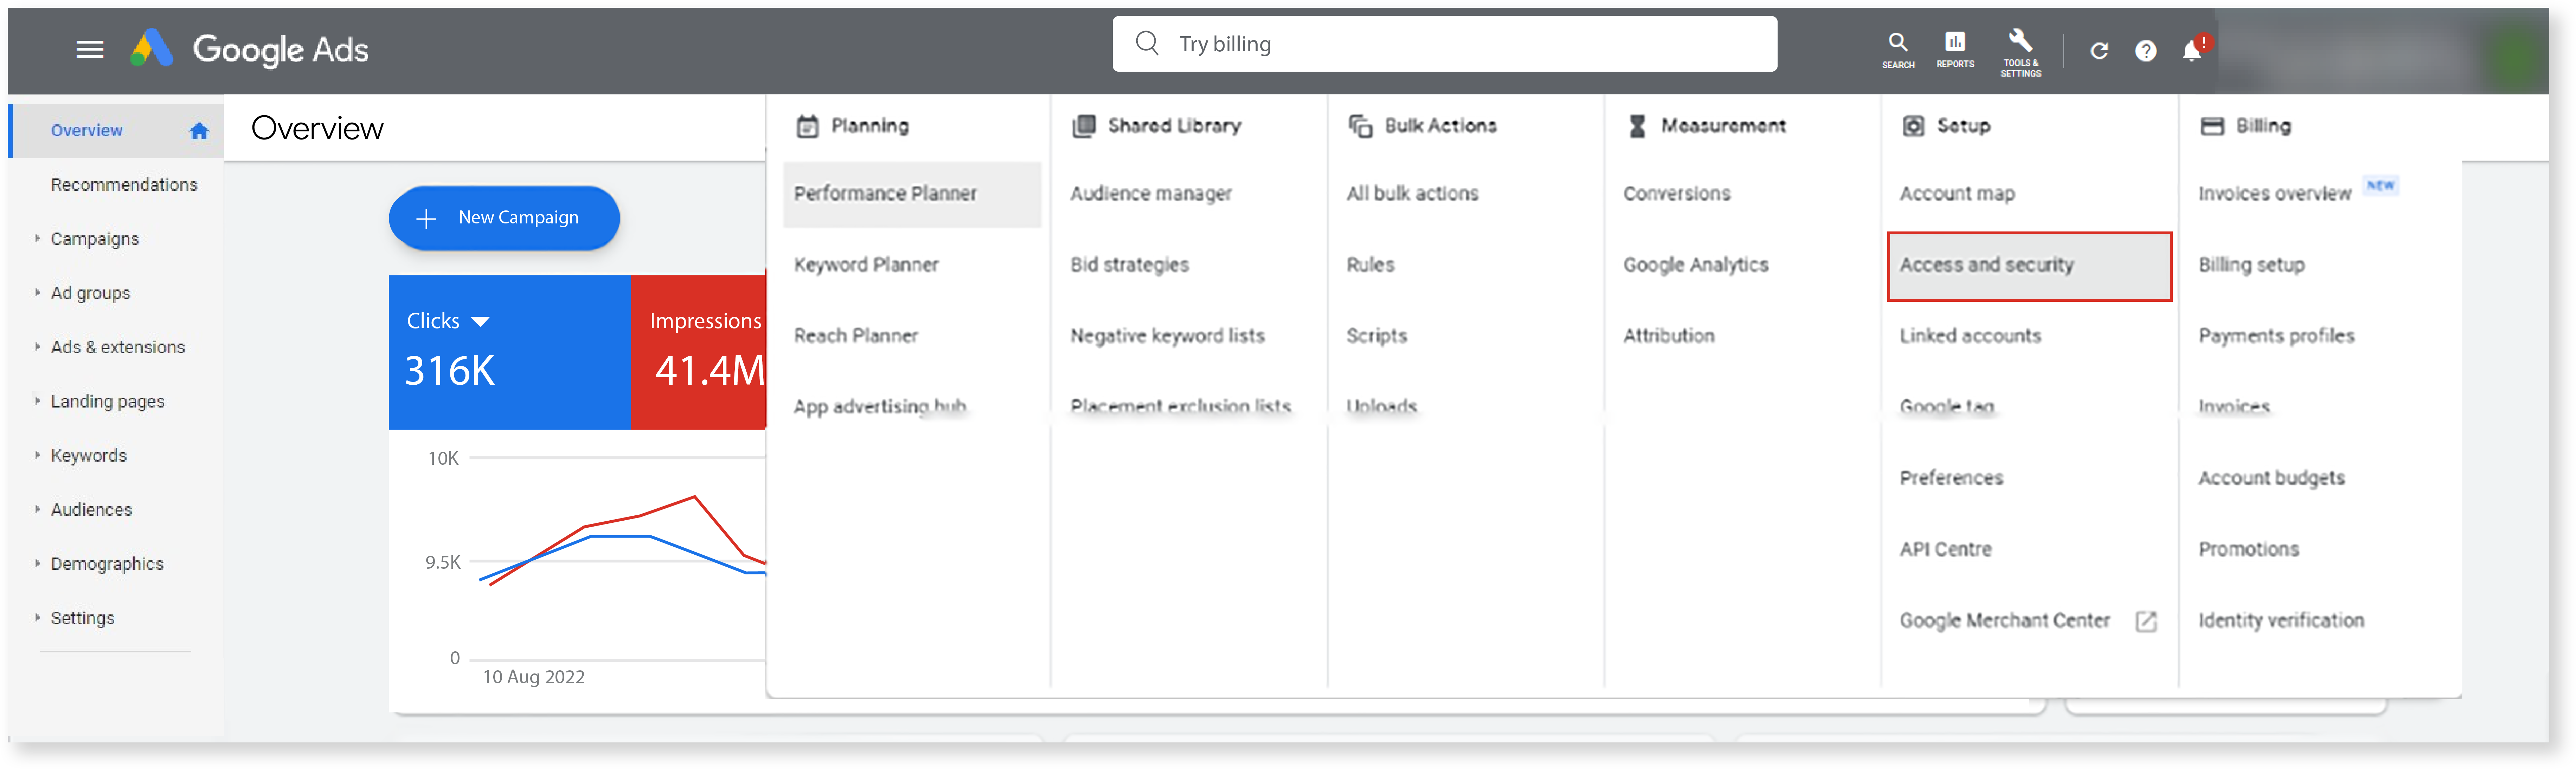
Task: Open Performance Planner
Action: pos(912,194)
